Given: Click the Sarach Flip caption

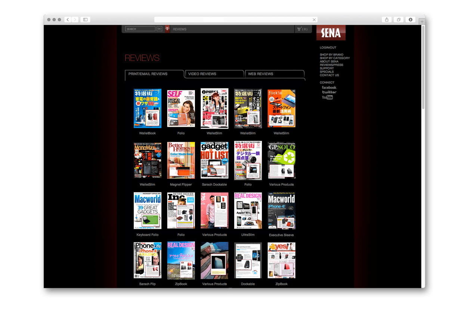Looking at the screenshot, I should coord(148,284).
